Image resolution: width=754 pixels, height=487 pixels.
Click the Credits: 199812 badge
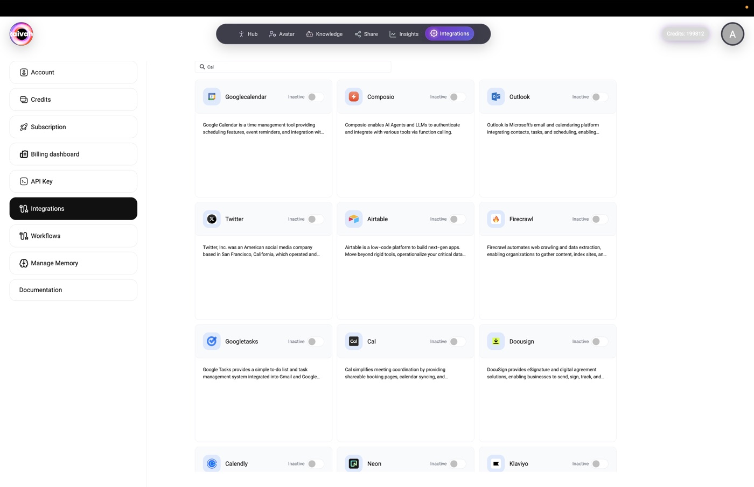(685, 33)
